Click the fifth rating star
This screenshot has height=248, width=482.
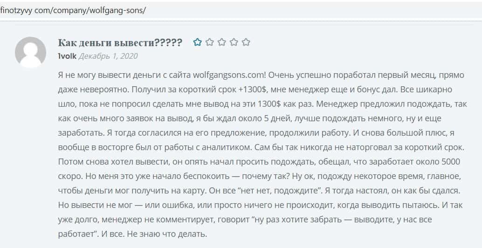point(246,42)
